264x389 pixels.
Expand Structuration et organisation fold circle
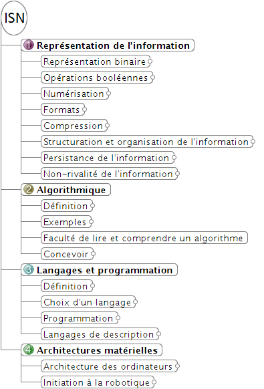pyautogui.click(x=253, y=142)
